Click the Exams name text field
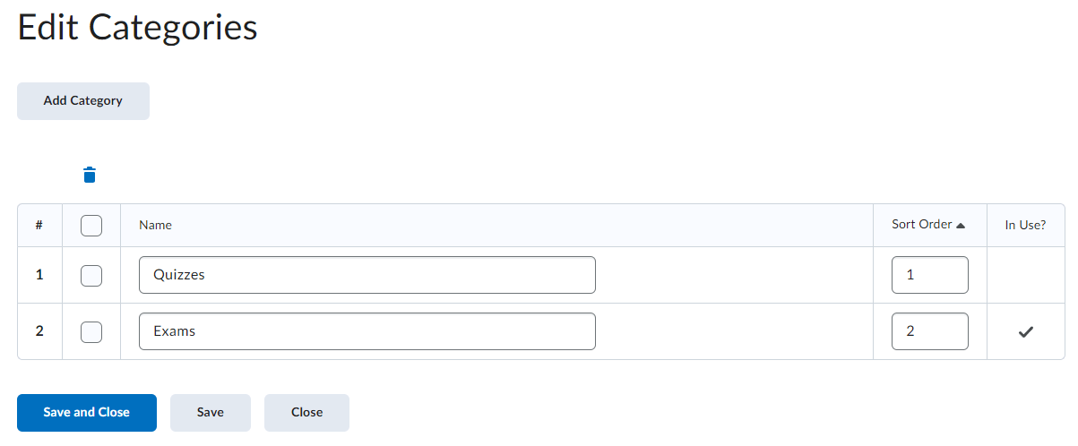1078x446 pixels. click(x=367, y=331)
